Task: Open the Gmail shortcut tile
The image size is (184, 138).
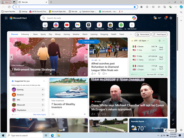Action: tap(78, 25)
